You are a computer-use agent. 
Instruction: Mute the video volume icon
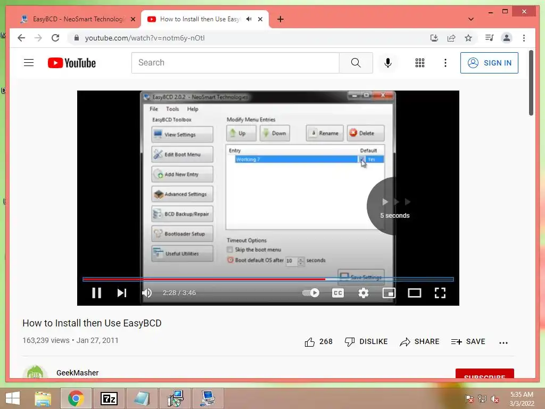click(x=147, y=293)
